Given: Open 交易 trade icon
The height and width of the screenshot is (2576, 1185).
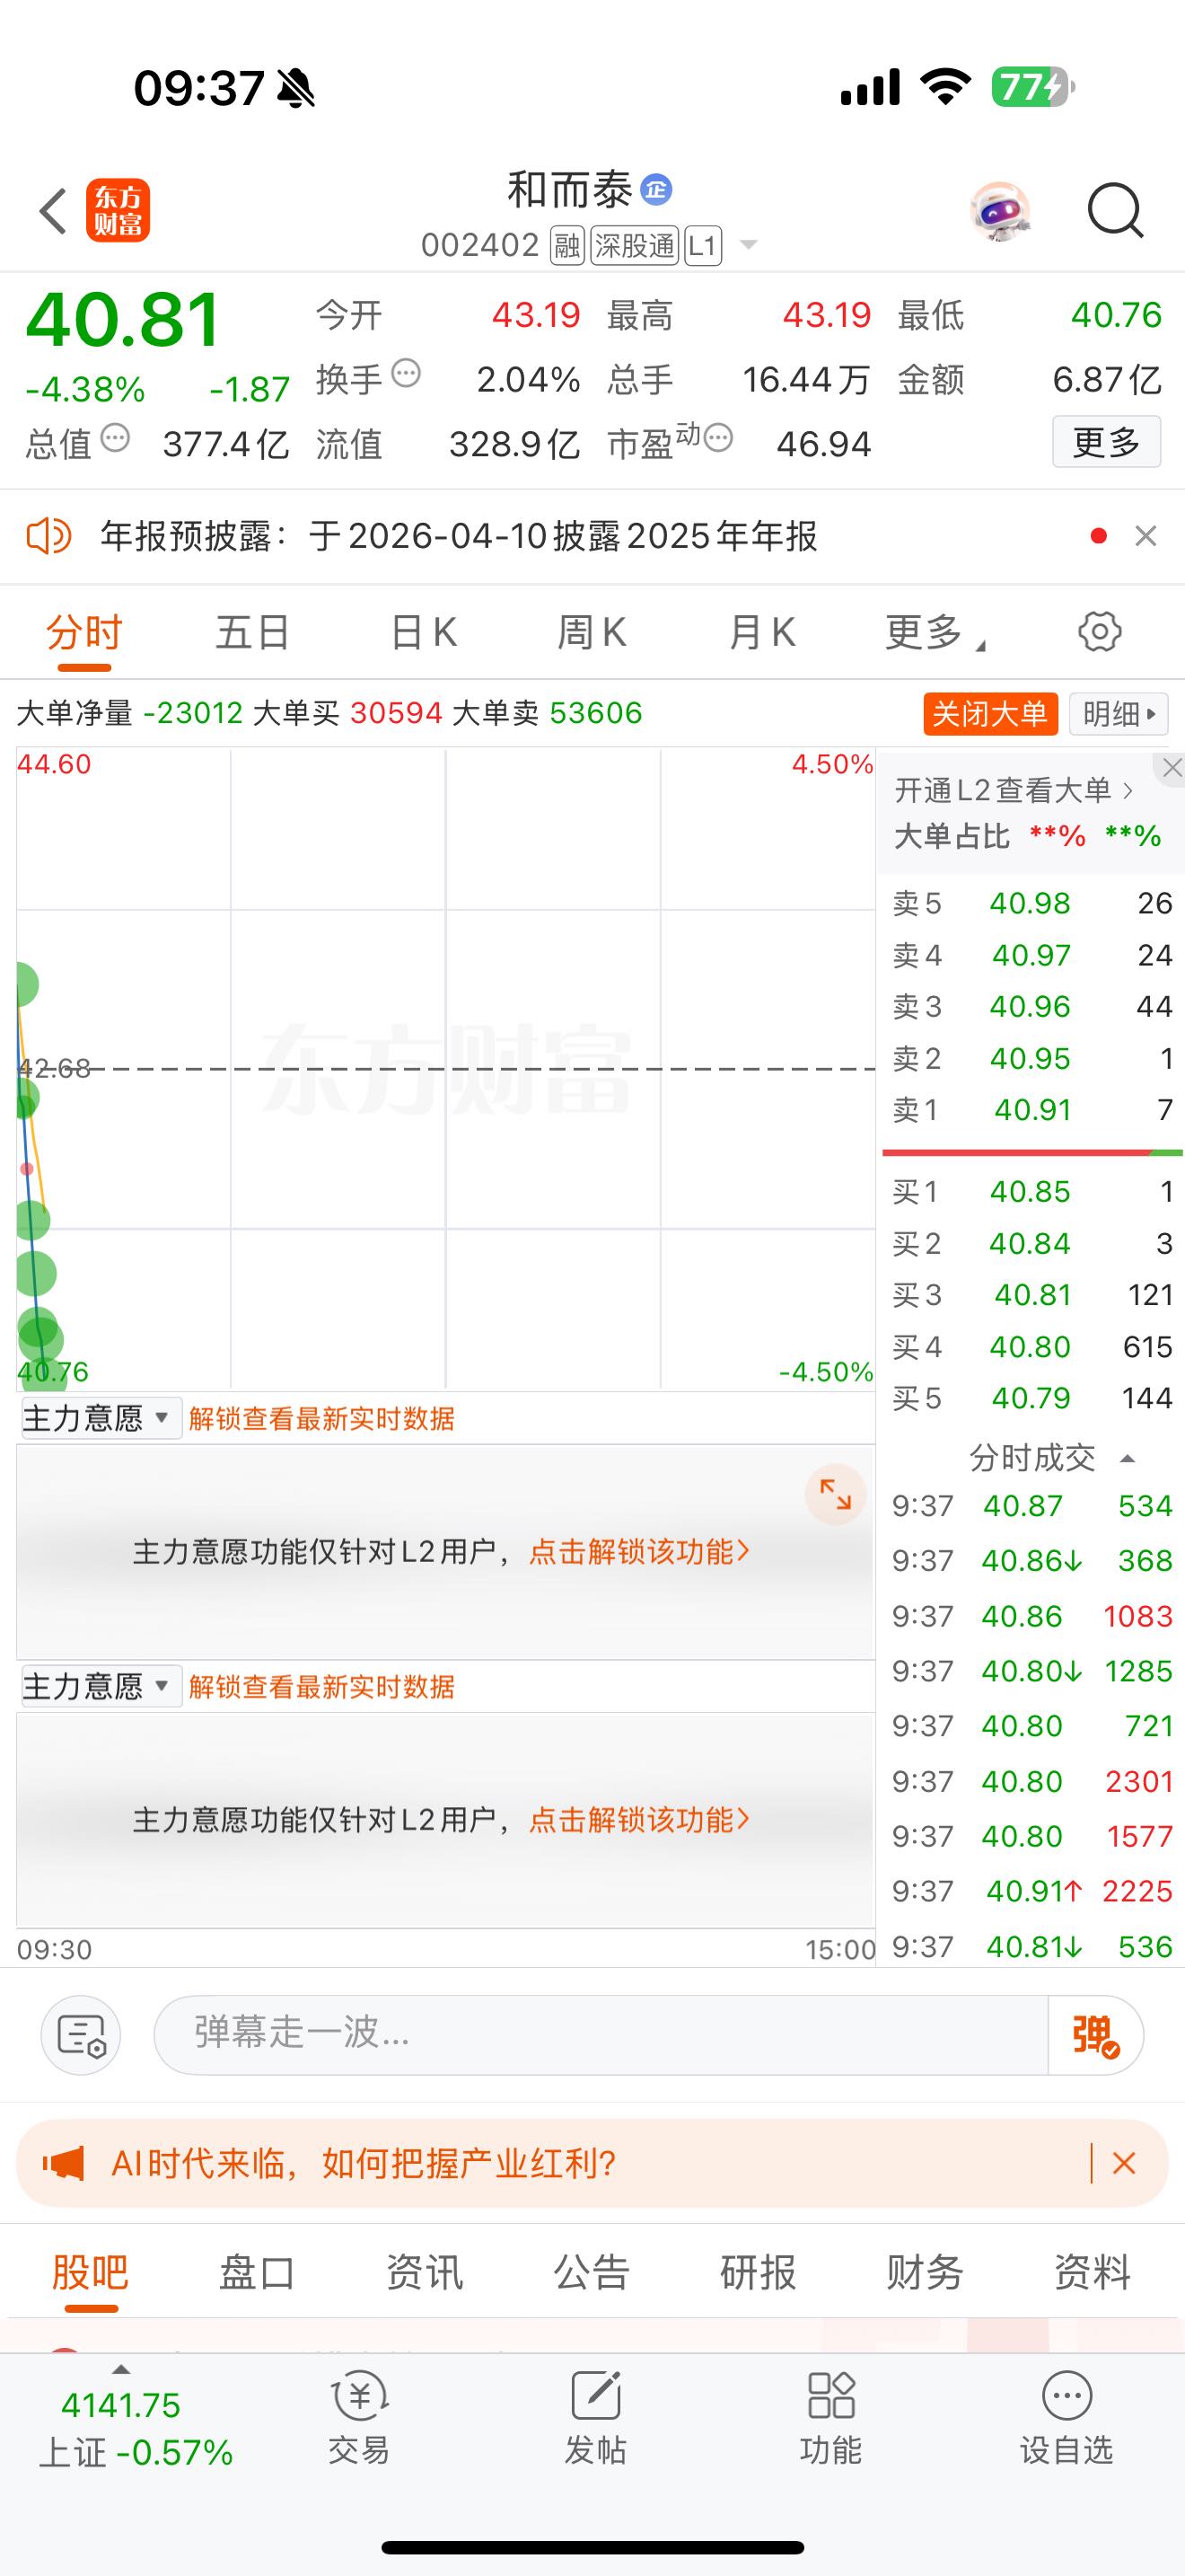Looking at the screenshot, I should point(359,2418).
